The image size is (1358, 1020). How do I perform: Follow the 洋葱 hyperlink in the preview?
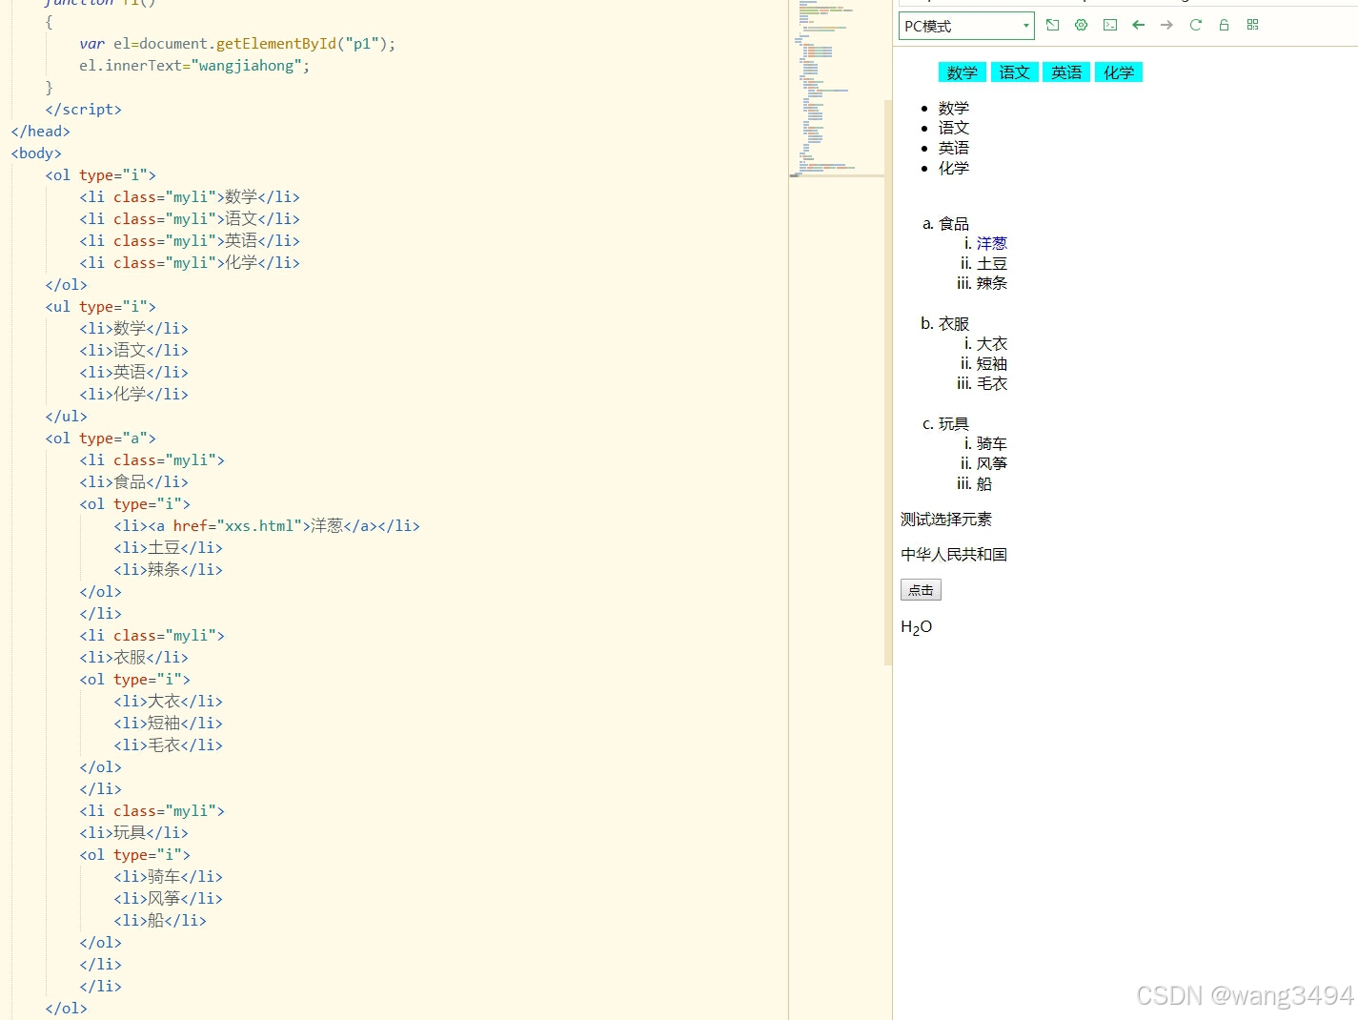click(991, 243)
